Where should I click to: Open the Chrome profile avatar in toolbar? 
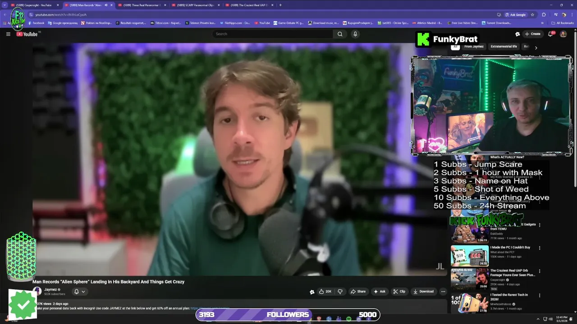coord(564,14)
